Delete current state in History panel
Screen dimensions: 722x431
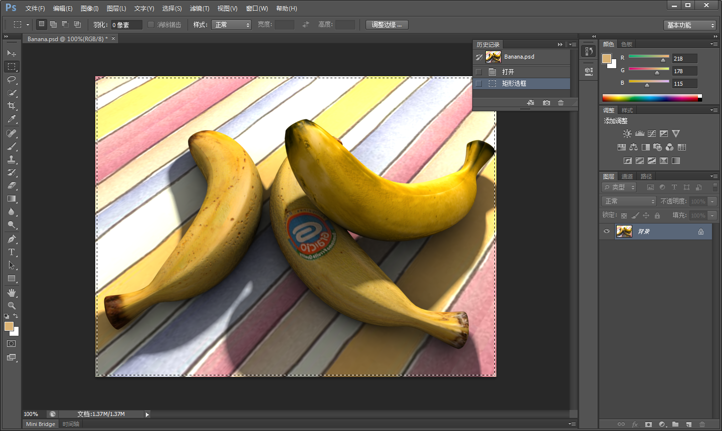[x=561, y=103]
